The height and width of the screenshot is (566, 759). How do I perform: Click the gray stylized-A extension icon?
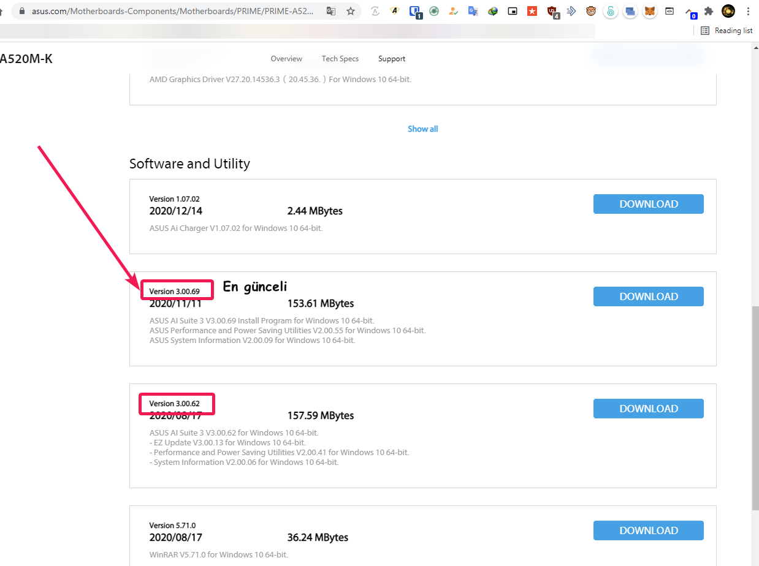(376, 11)
